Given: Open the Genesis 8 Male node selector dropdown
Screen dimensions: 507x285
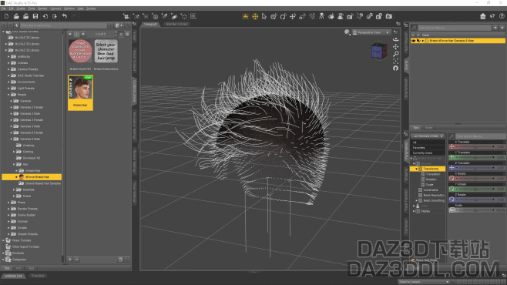Looking at the screenshot, I should tap(428, 136).
